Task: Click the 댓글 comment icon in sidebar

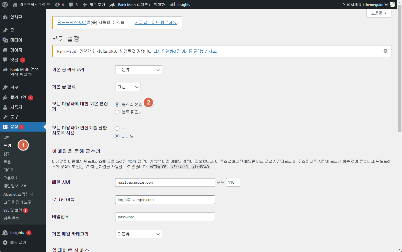Action: [5, 59]
